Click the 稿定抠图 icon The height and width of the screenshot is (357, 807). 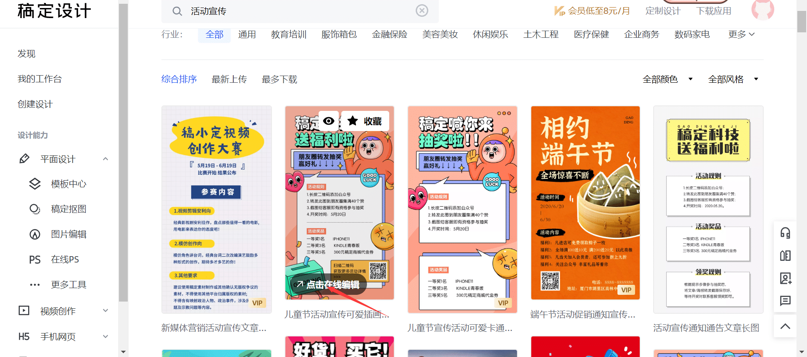tap(35, 209)
